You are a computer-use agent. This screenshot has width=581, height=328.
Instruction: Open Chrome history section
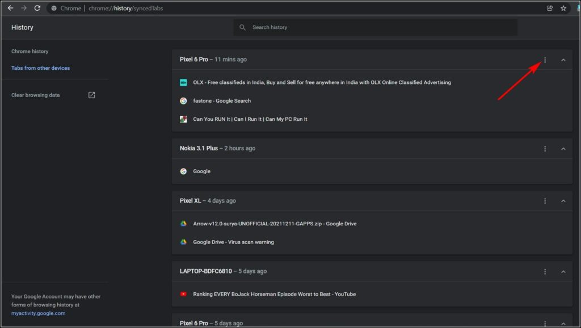click(x=30, y=52)
